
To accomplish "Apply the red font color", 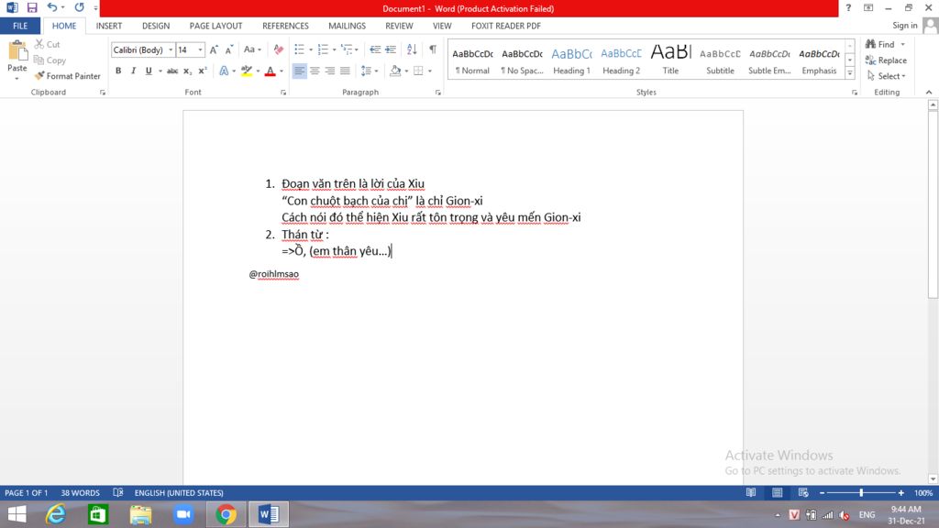I will pos(271,71).
